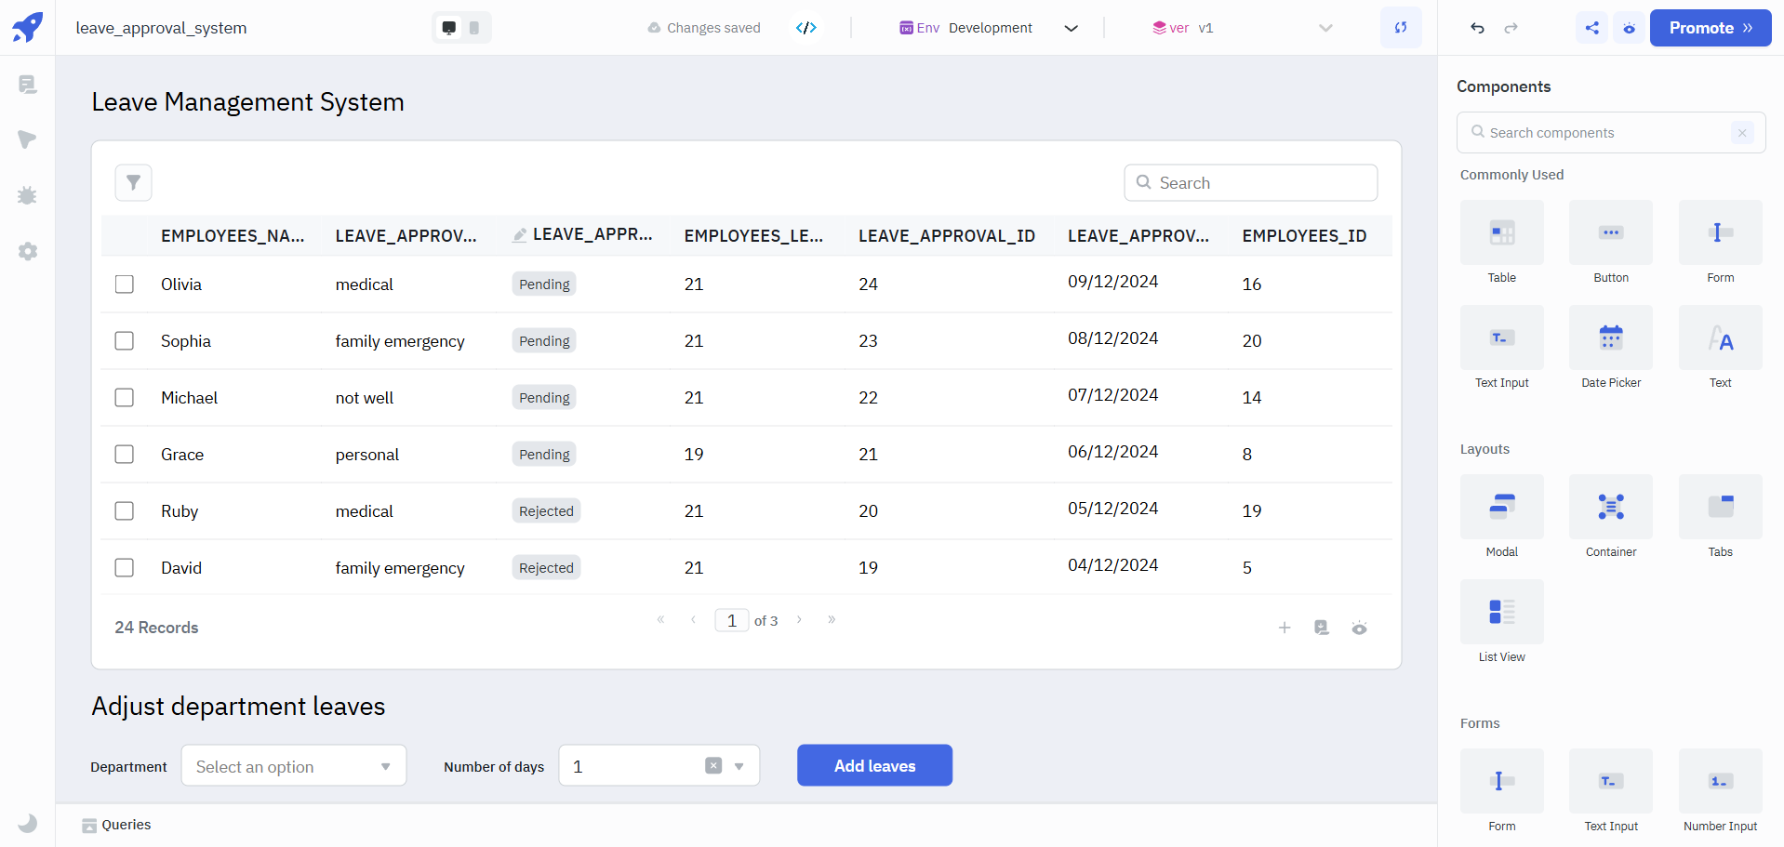The width and height of the screenshot is (1784, 847).
Task: Click the share icon in top bar
Action: 1591,28
